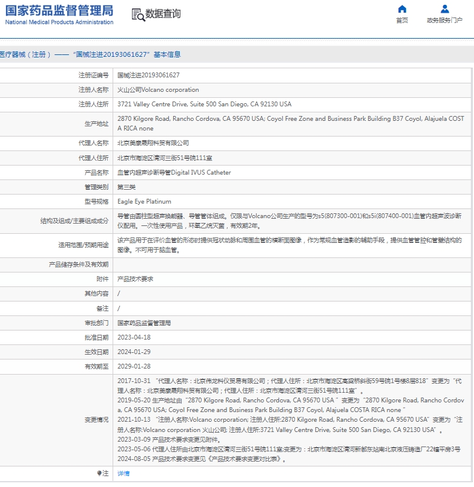Click the 2024-08-05 change record entry
This screenshot has height=487, width=474.
click(x=202, y=459)
